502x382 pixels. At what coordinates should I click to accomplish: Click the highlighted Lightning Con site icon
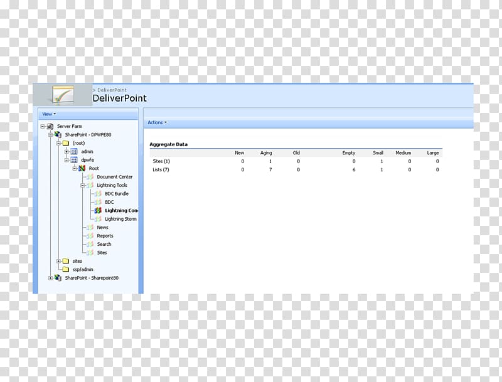(x=98, y=211)
